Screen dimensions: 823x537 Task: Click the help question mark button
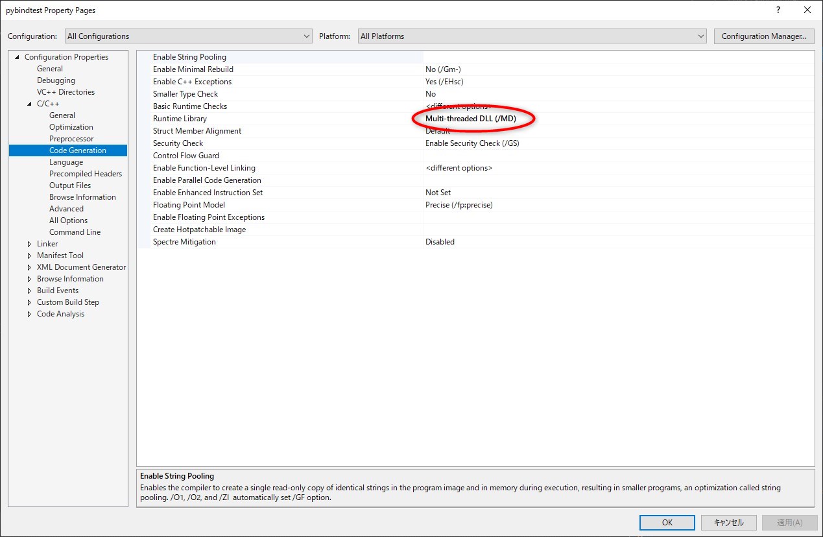point(778,10)
